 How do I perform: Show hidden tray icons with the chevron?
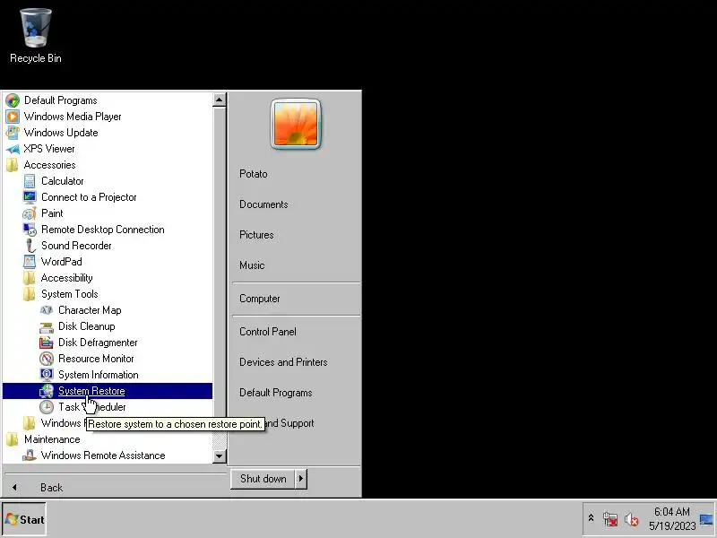click(591, 518)
